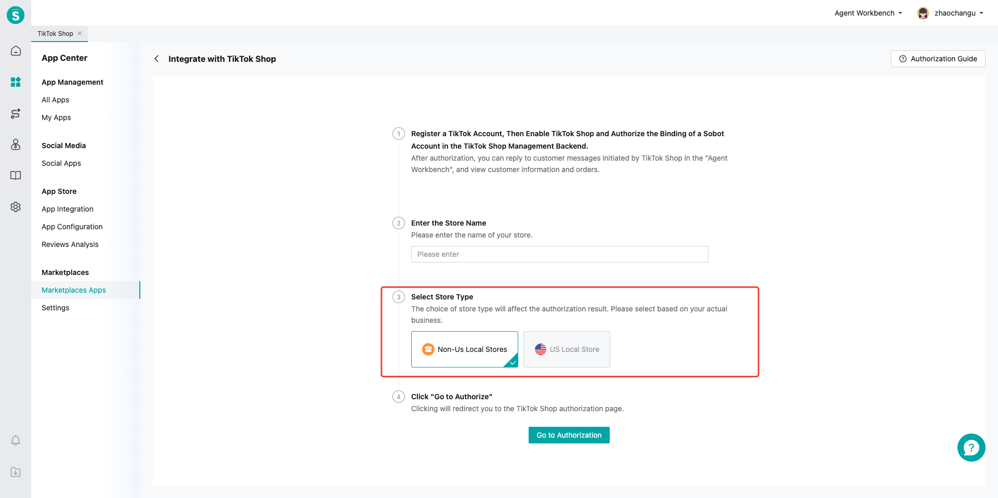Open the notifications bell icon
The height and width of the screenshot is (498, 998).
tap(16, 441)
